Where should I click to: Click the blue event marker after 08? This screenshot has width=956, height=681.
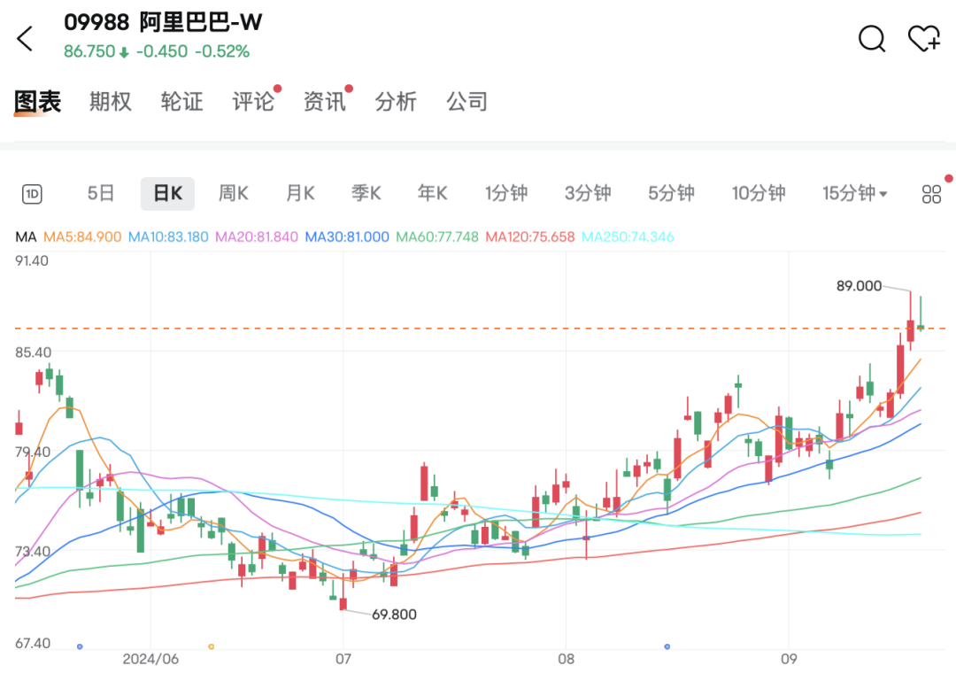pyautogui.click(x=667, y=646)
